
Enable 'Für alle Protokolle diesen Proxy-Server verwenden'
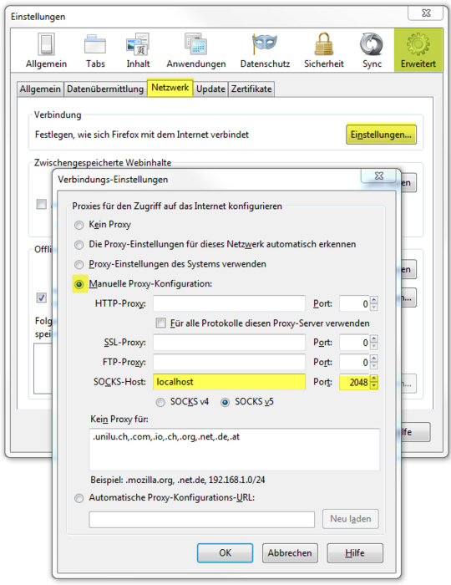click(161, 323)
